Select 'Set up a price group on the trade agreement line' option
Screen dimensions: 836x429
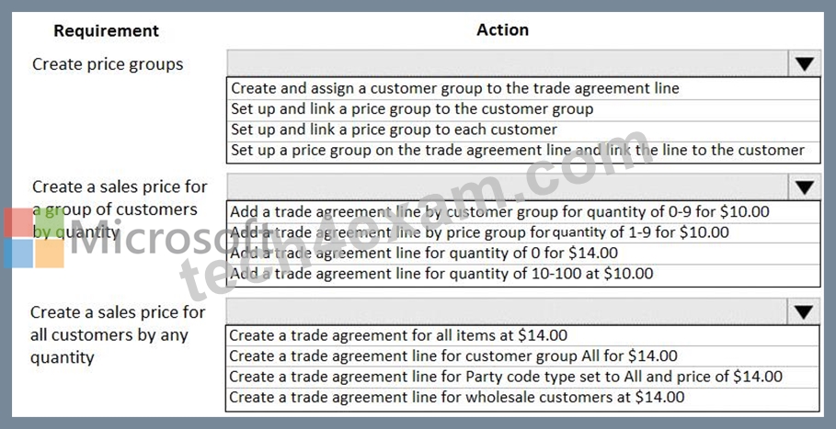pyautogui.click(x=523, y=152)
